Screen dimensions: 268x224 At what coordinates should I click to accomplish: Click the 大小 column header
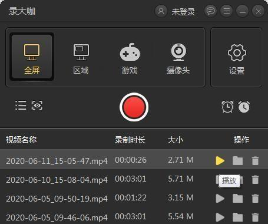click(176, 140)
